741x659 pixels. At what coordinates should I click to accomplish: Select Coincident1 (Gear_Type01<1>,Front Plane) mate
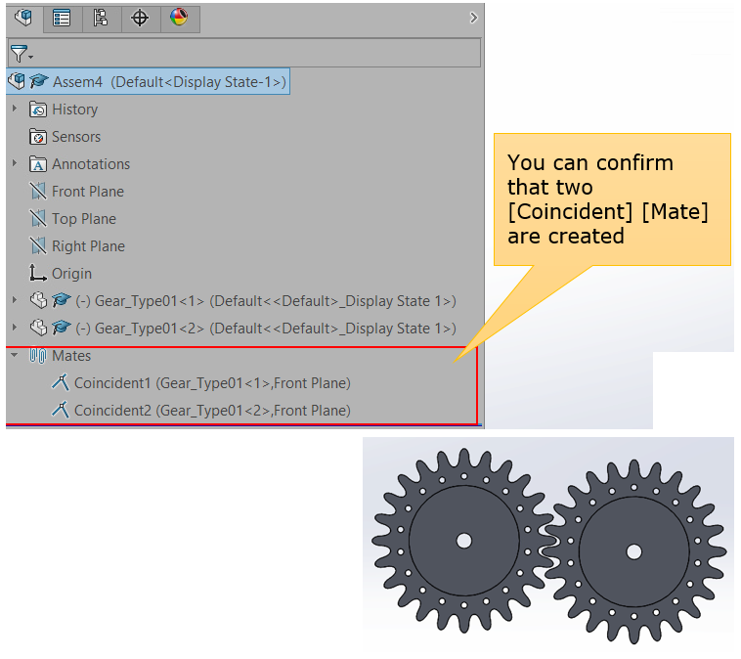tap(212, 383)
